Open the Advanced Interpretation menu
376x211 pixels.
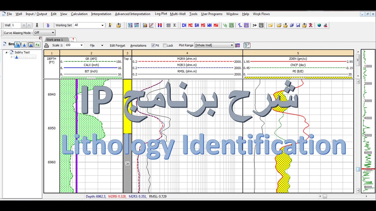(132, 14)
